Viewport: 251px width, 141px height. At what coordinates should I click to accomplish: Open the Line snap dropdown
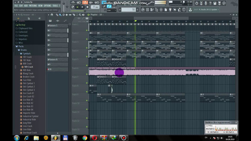point(111,11)
